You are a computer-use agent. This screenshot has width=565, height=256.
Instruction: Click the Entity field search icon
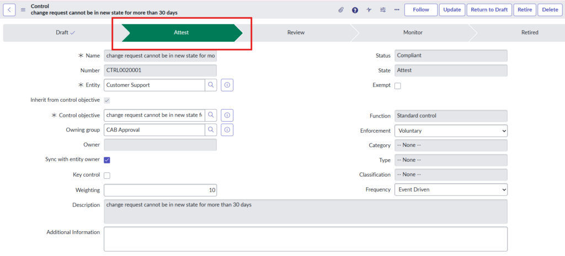pos(211,85)
